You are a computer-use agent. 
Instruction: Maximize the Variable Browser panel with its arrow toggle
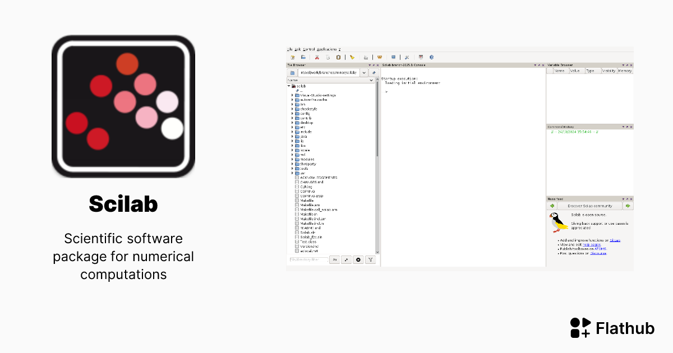coord(628,64)
